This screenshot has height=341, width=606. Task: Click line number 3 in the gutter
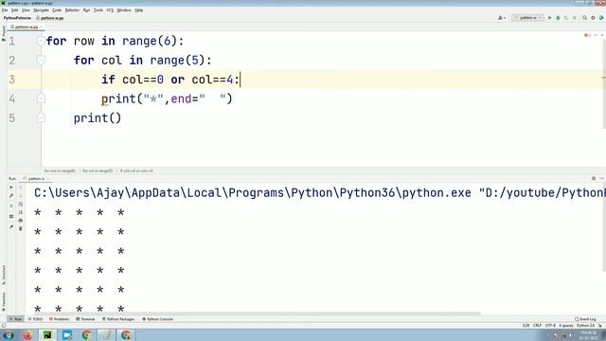(x=12, y=80)
